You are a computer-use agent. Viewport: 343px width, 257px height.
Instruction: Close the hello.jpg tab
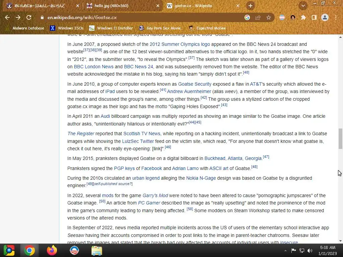[x=158, y=6]
